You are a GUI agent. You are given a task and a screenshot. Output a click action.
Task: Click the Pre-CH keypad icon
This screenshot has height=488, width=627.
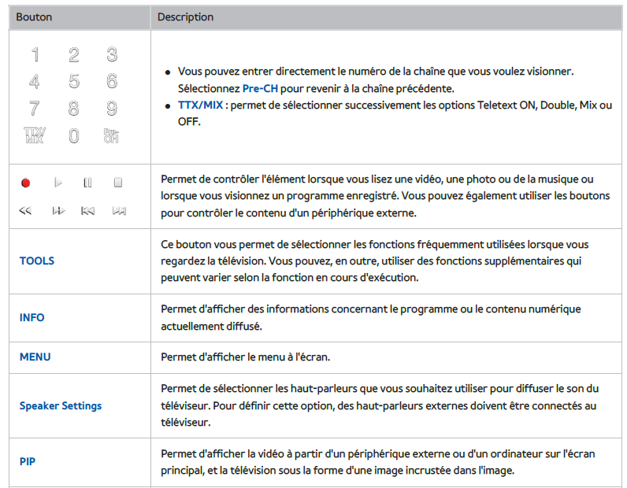[111, 136]
